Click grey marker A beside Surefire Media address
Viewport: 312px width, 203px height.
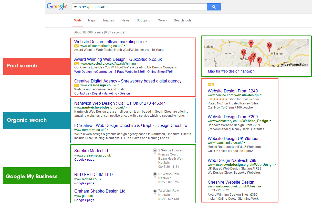point(155,152)
